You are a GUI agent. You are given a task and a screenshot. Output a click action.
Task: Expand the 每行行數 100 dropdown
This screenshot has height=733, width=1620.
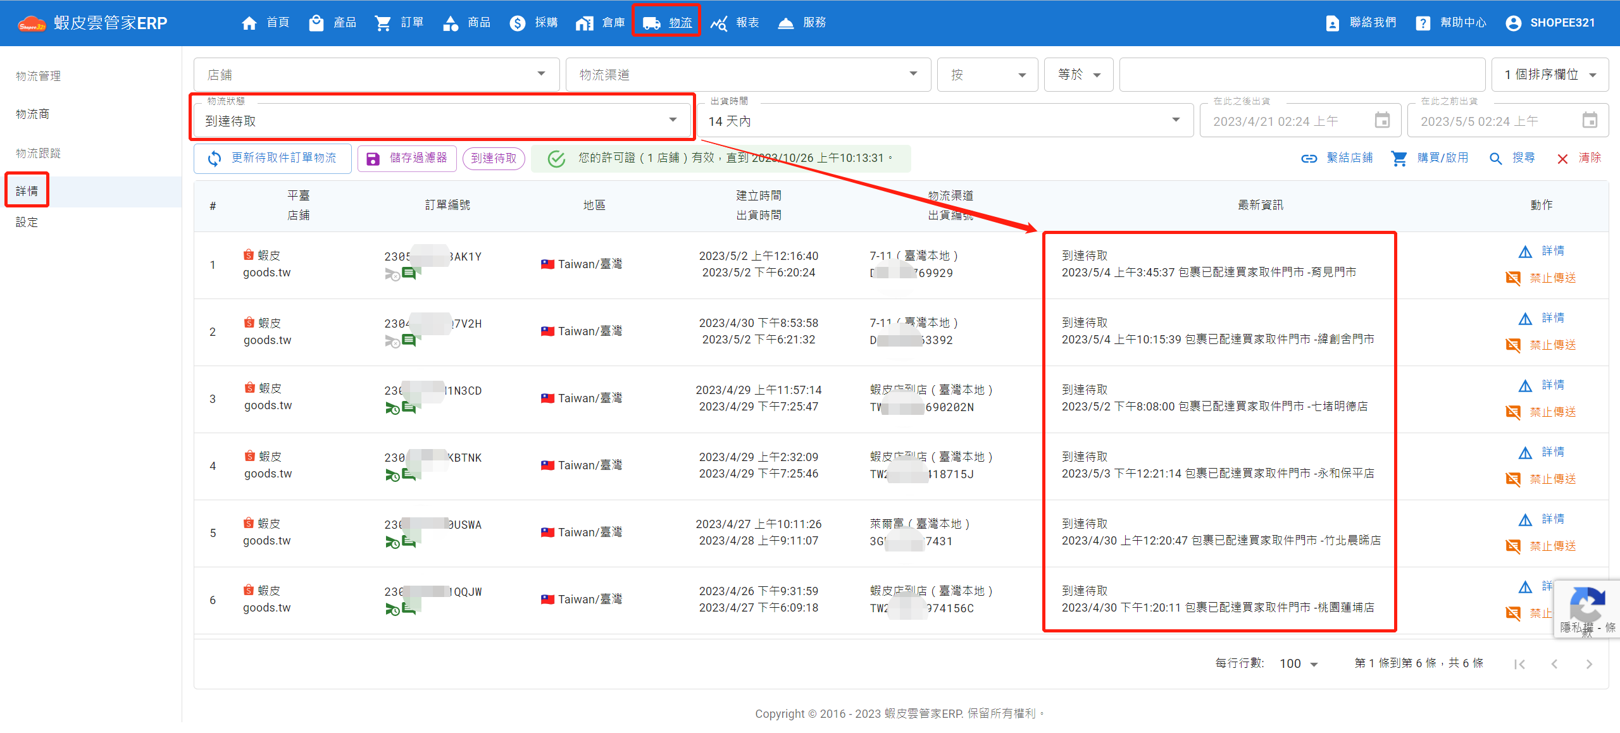pyautogui.click(x=1299, y=663)
